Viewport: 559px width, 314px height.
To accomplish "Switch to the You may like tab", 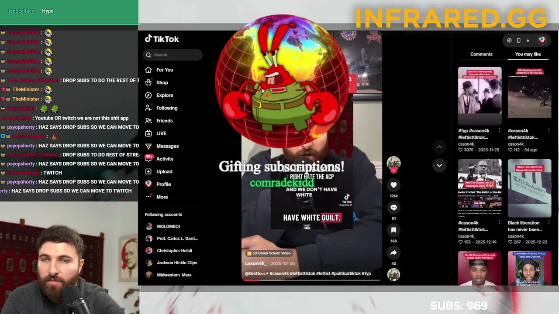I will (x=528, y=54).
